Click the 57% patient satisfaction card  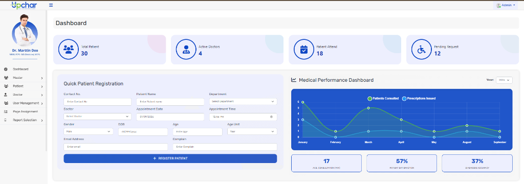[402, 163]
